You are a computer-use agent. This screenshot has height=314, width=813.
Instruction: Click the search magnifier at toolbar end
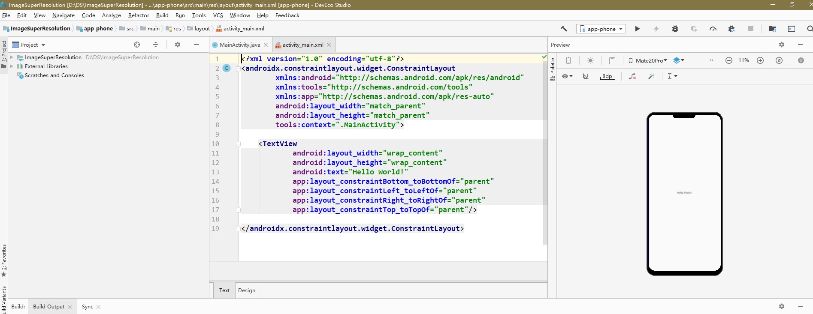coord(810,29)
